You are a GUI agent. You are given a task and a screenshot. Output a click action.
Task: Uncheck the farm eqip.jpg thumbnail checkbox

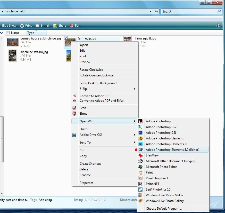[66, 38]
